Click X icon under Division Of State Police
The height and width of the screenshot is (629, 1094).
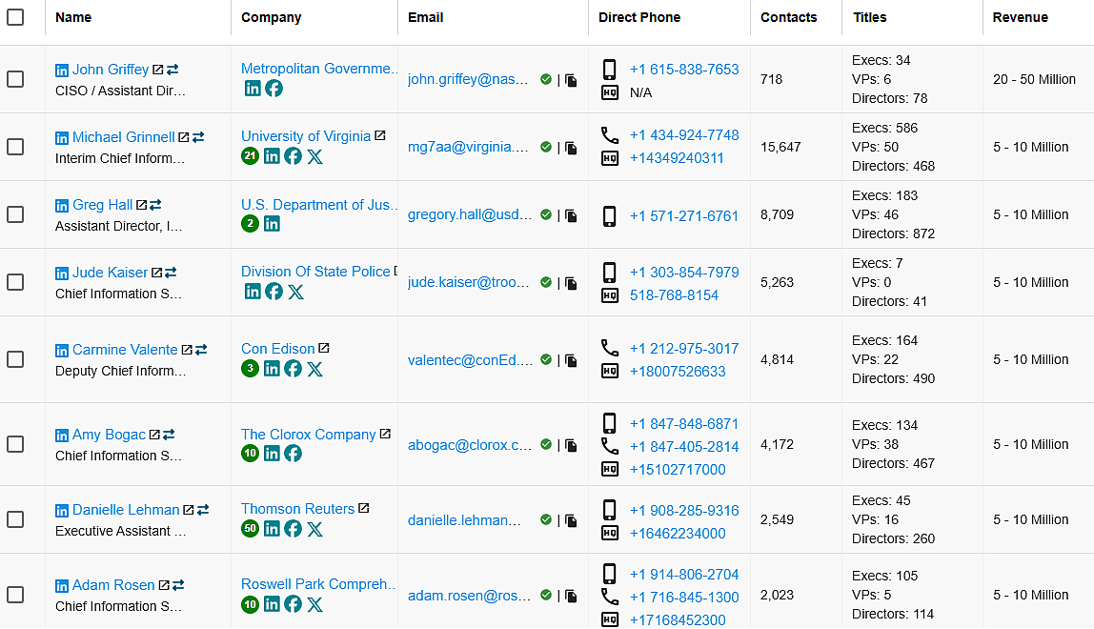click(x=295, y=292)
